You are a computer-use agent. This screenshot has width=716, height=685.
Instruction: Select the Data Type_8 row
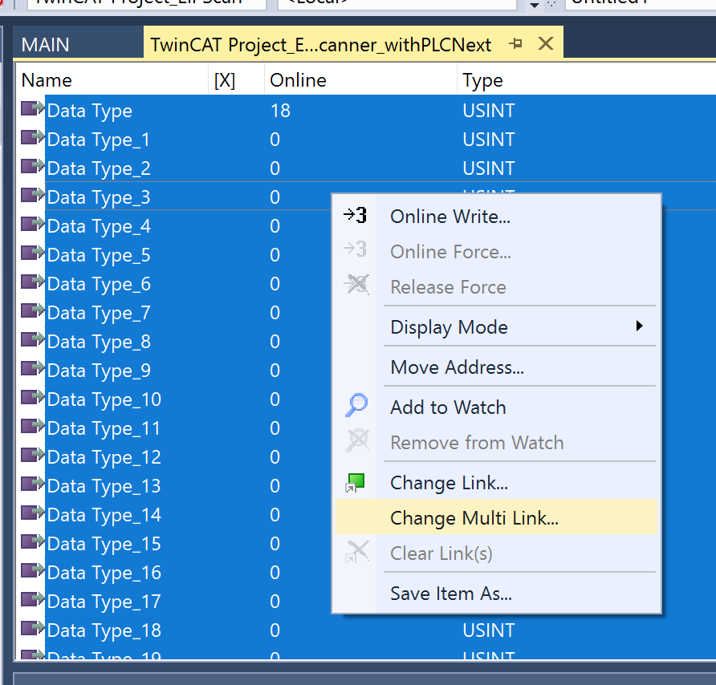point(173,342)
